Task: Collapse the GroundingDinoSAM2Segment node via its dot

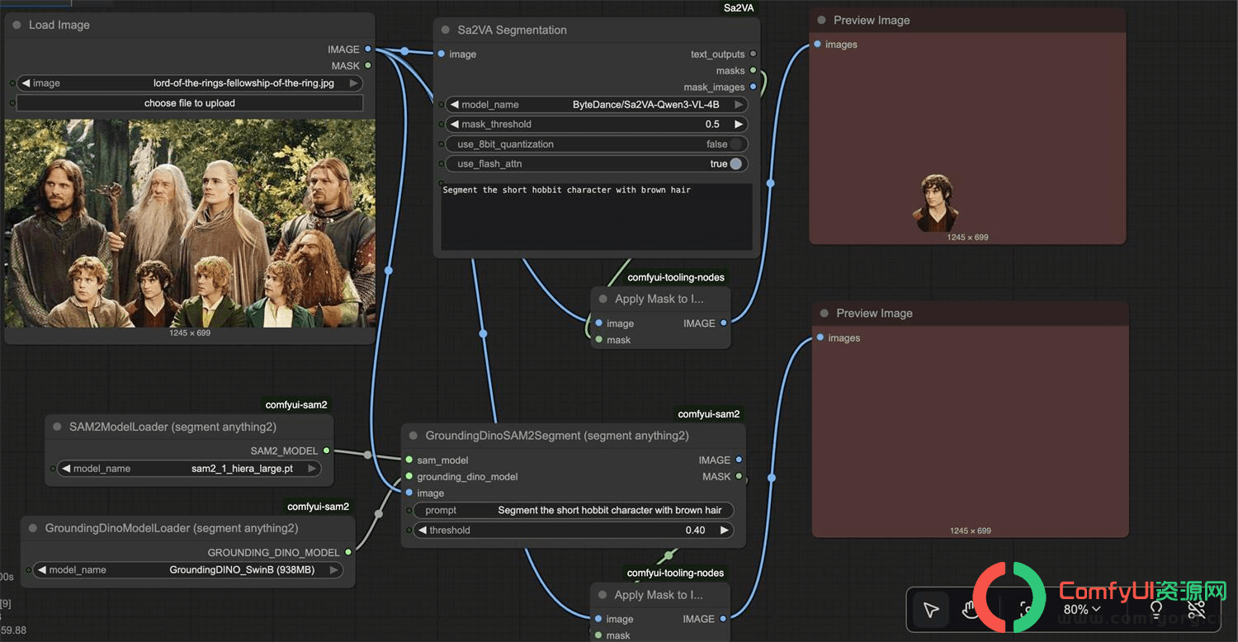Action: 413,435
